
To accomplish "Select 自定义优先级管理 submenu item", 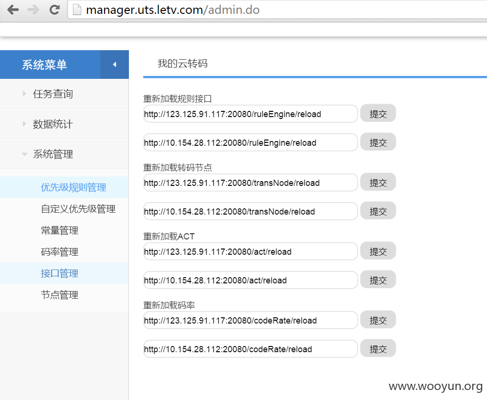I will 64,209.
